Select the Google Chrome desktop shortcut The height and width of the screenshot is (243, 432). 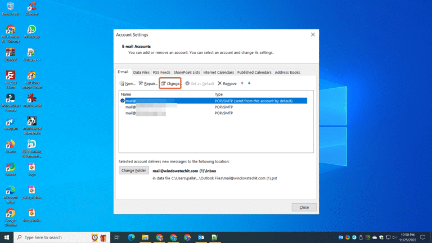tap(11, 217)
